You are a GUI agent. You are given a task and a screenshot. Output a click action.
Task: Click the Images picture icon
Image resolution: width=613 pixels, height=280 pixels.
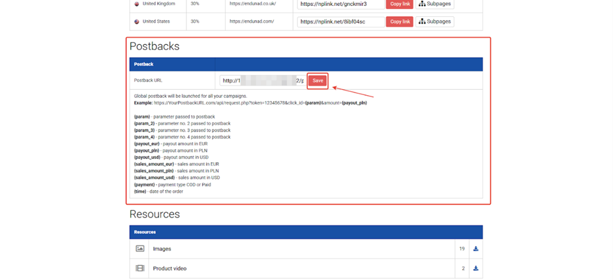point(140,249)
